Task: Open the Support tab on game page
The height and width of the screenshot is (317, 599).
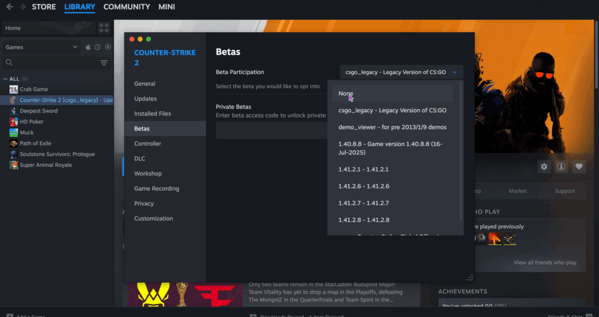Action: [x=564, y=191]
